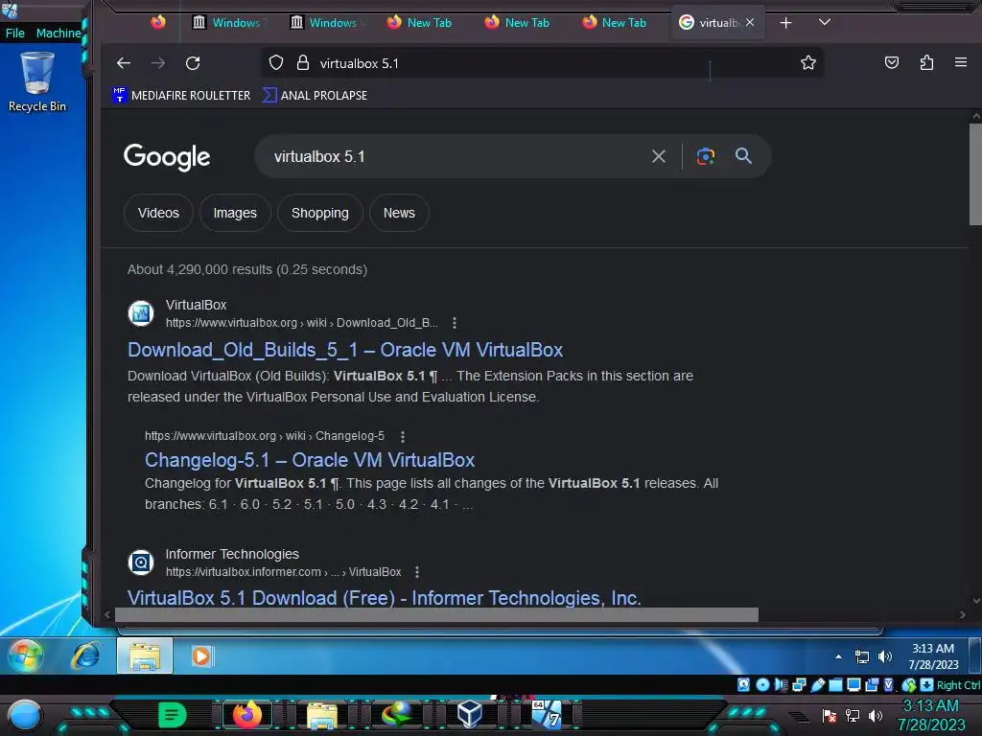Switch to the first pinned Firefox tab
The image size is (982, 736).
click(158, 23)
